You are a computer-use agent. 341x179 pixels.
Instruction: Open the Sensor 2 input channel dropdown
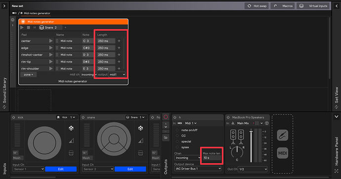(x=98, y=169)
